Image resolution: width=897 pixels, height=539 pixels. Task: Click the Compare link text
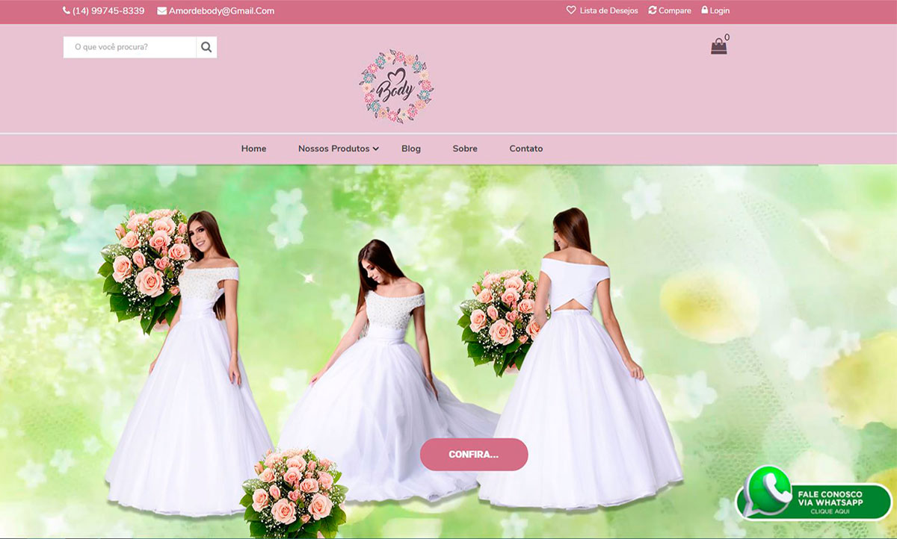click(x=675, y=10)
